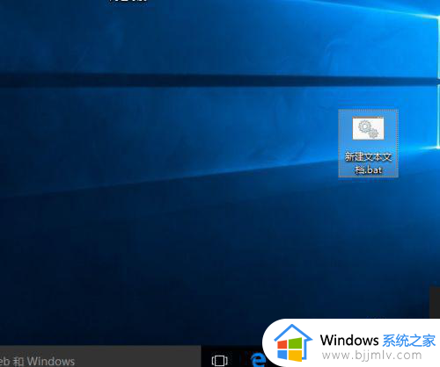This screenshot has width=440, height=367.
Task: Click the mini title strip on batch icon
Action: (x=368, y=118)
